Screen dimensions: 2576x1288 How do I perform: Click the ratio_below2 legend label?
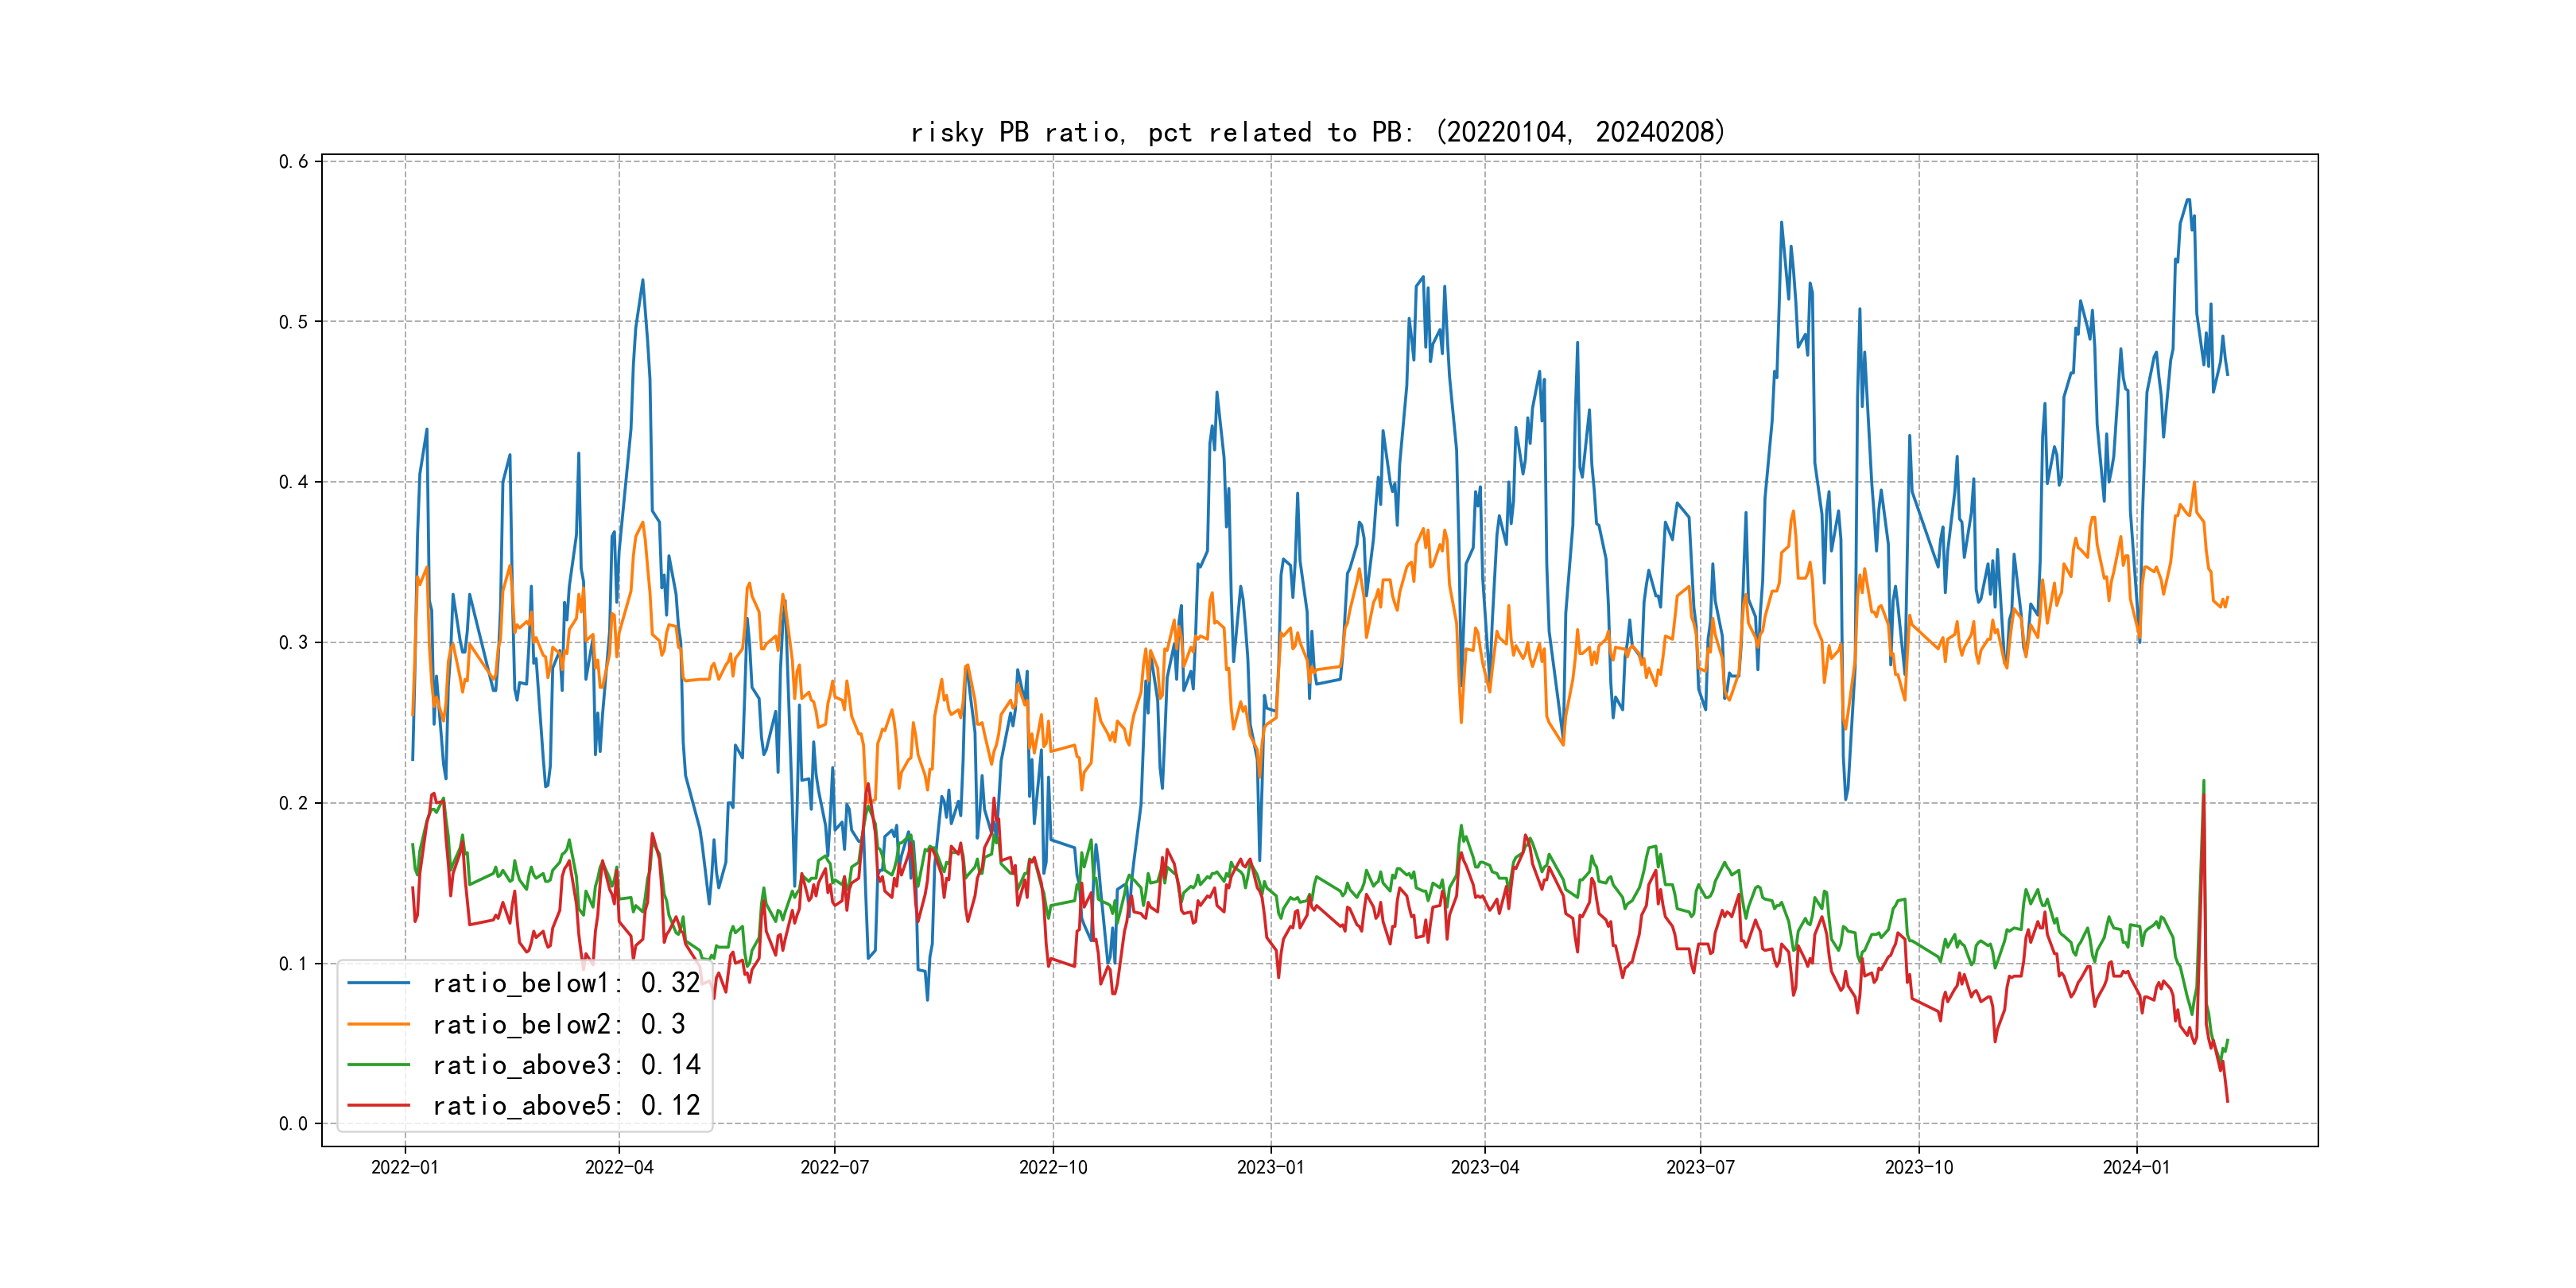point(558,1024)
